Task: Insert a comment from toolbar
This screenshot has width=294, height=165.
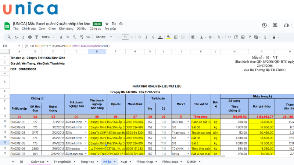Action: (x=236, y=37)
